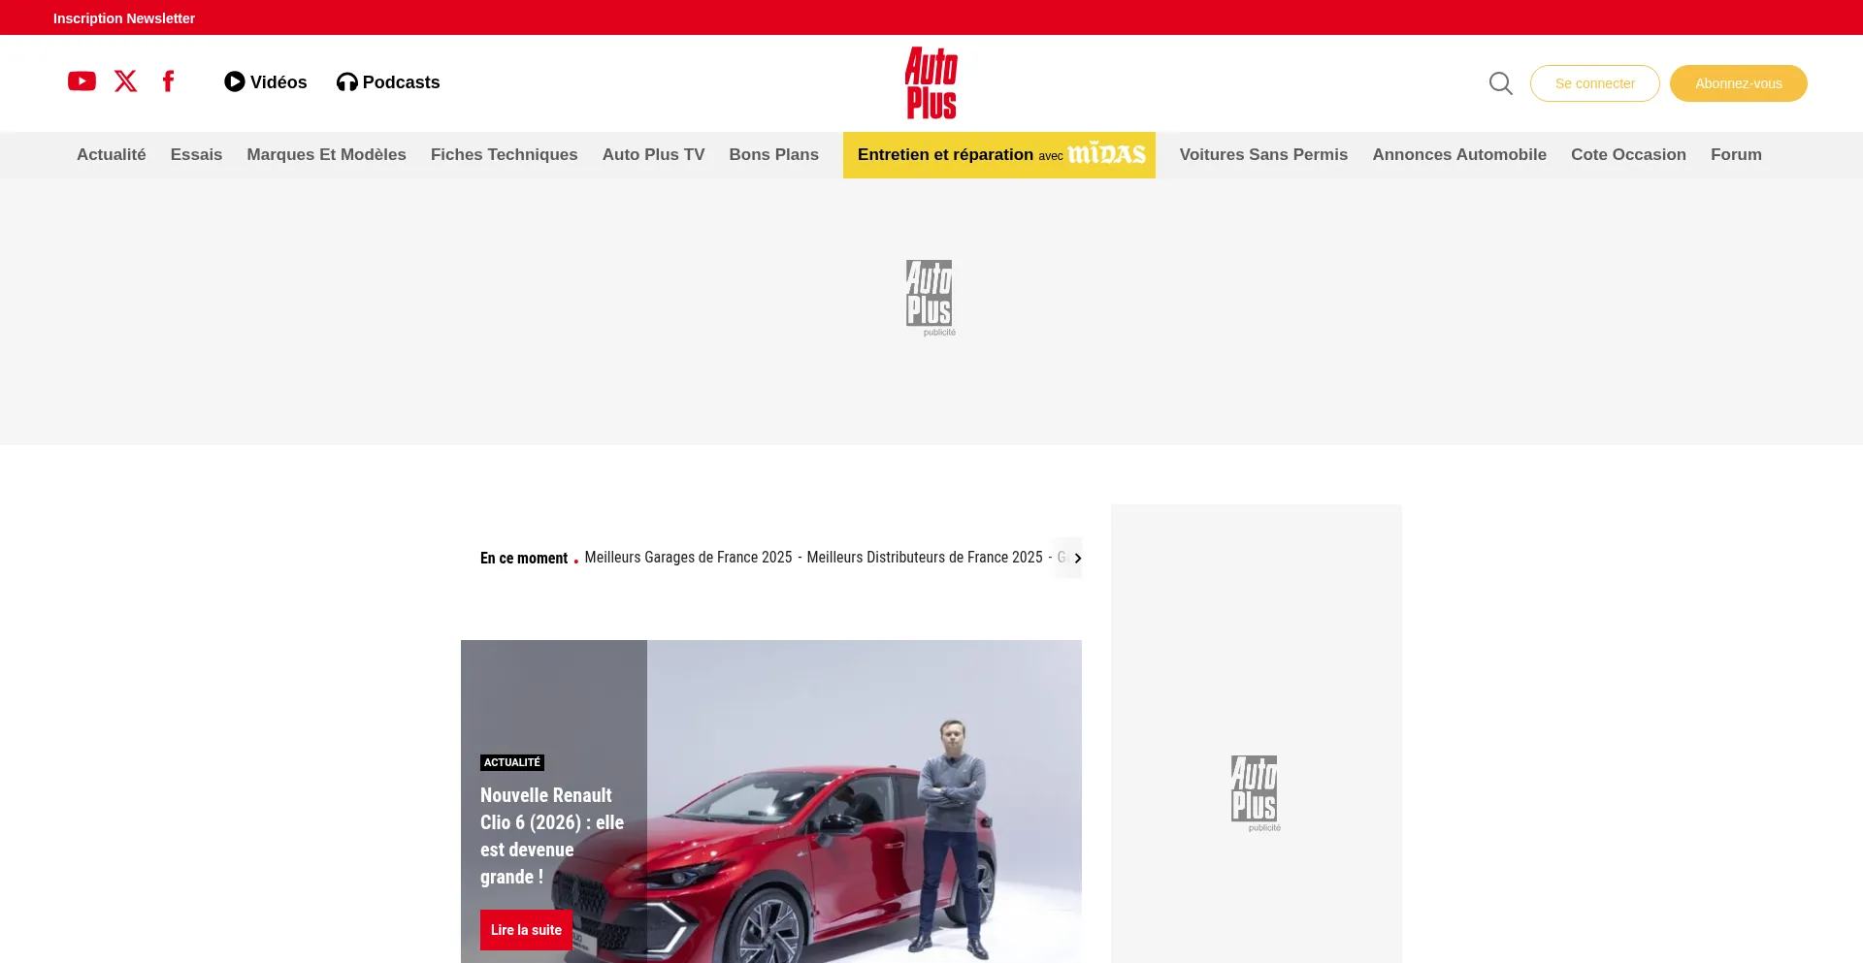The height and width of the screenshot is (963, 1863).
Task: Click the Auto Plus red logo
Action: (x=931, y=83)
